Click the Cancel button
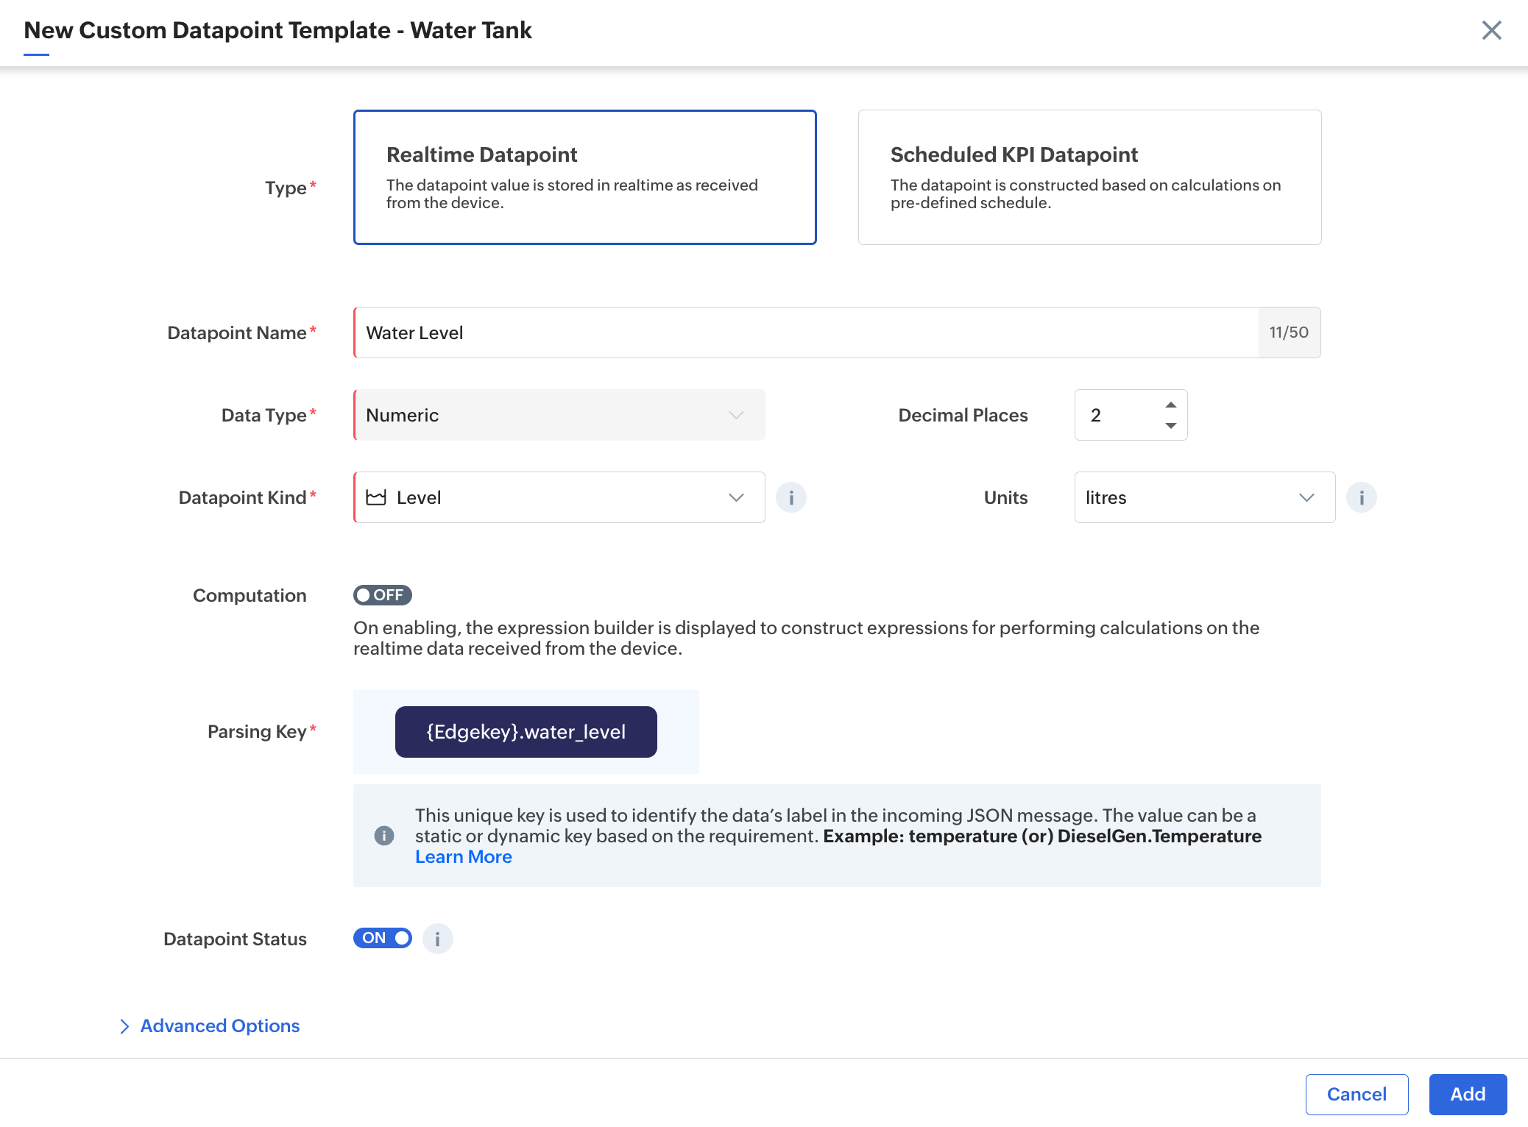This screenshot has width=1528, height=1127. tap(1357, 1095)
